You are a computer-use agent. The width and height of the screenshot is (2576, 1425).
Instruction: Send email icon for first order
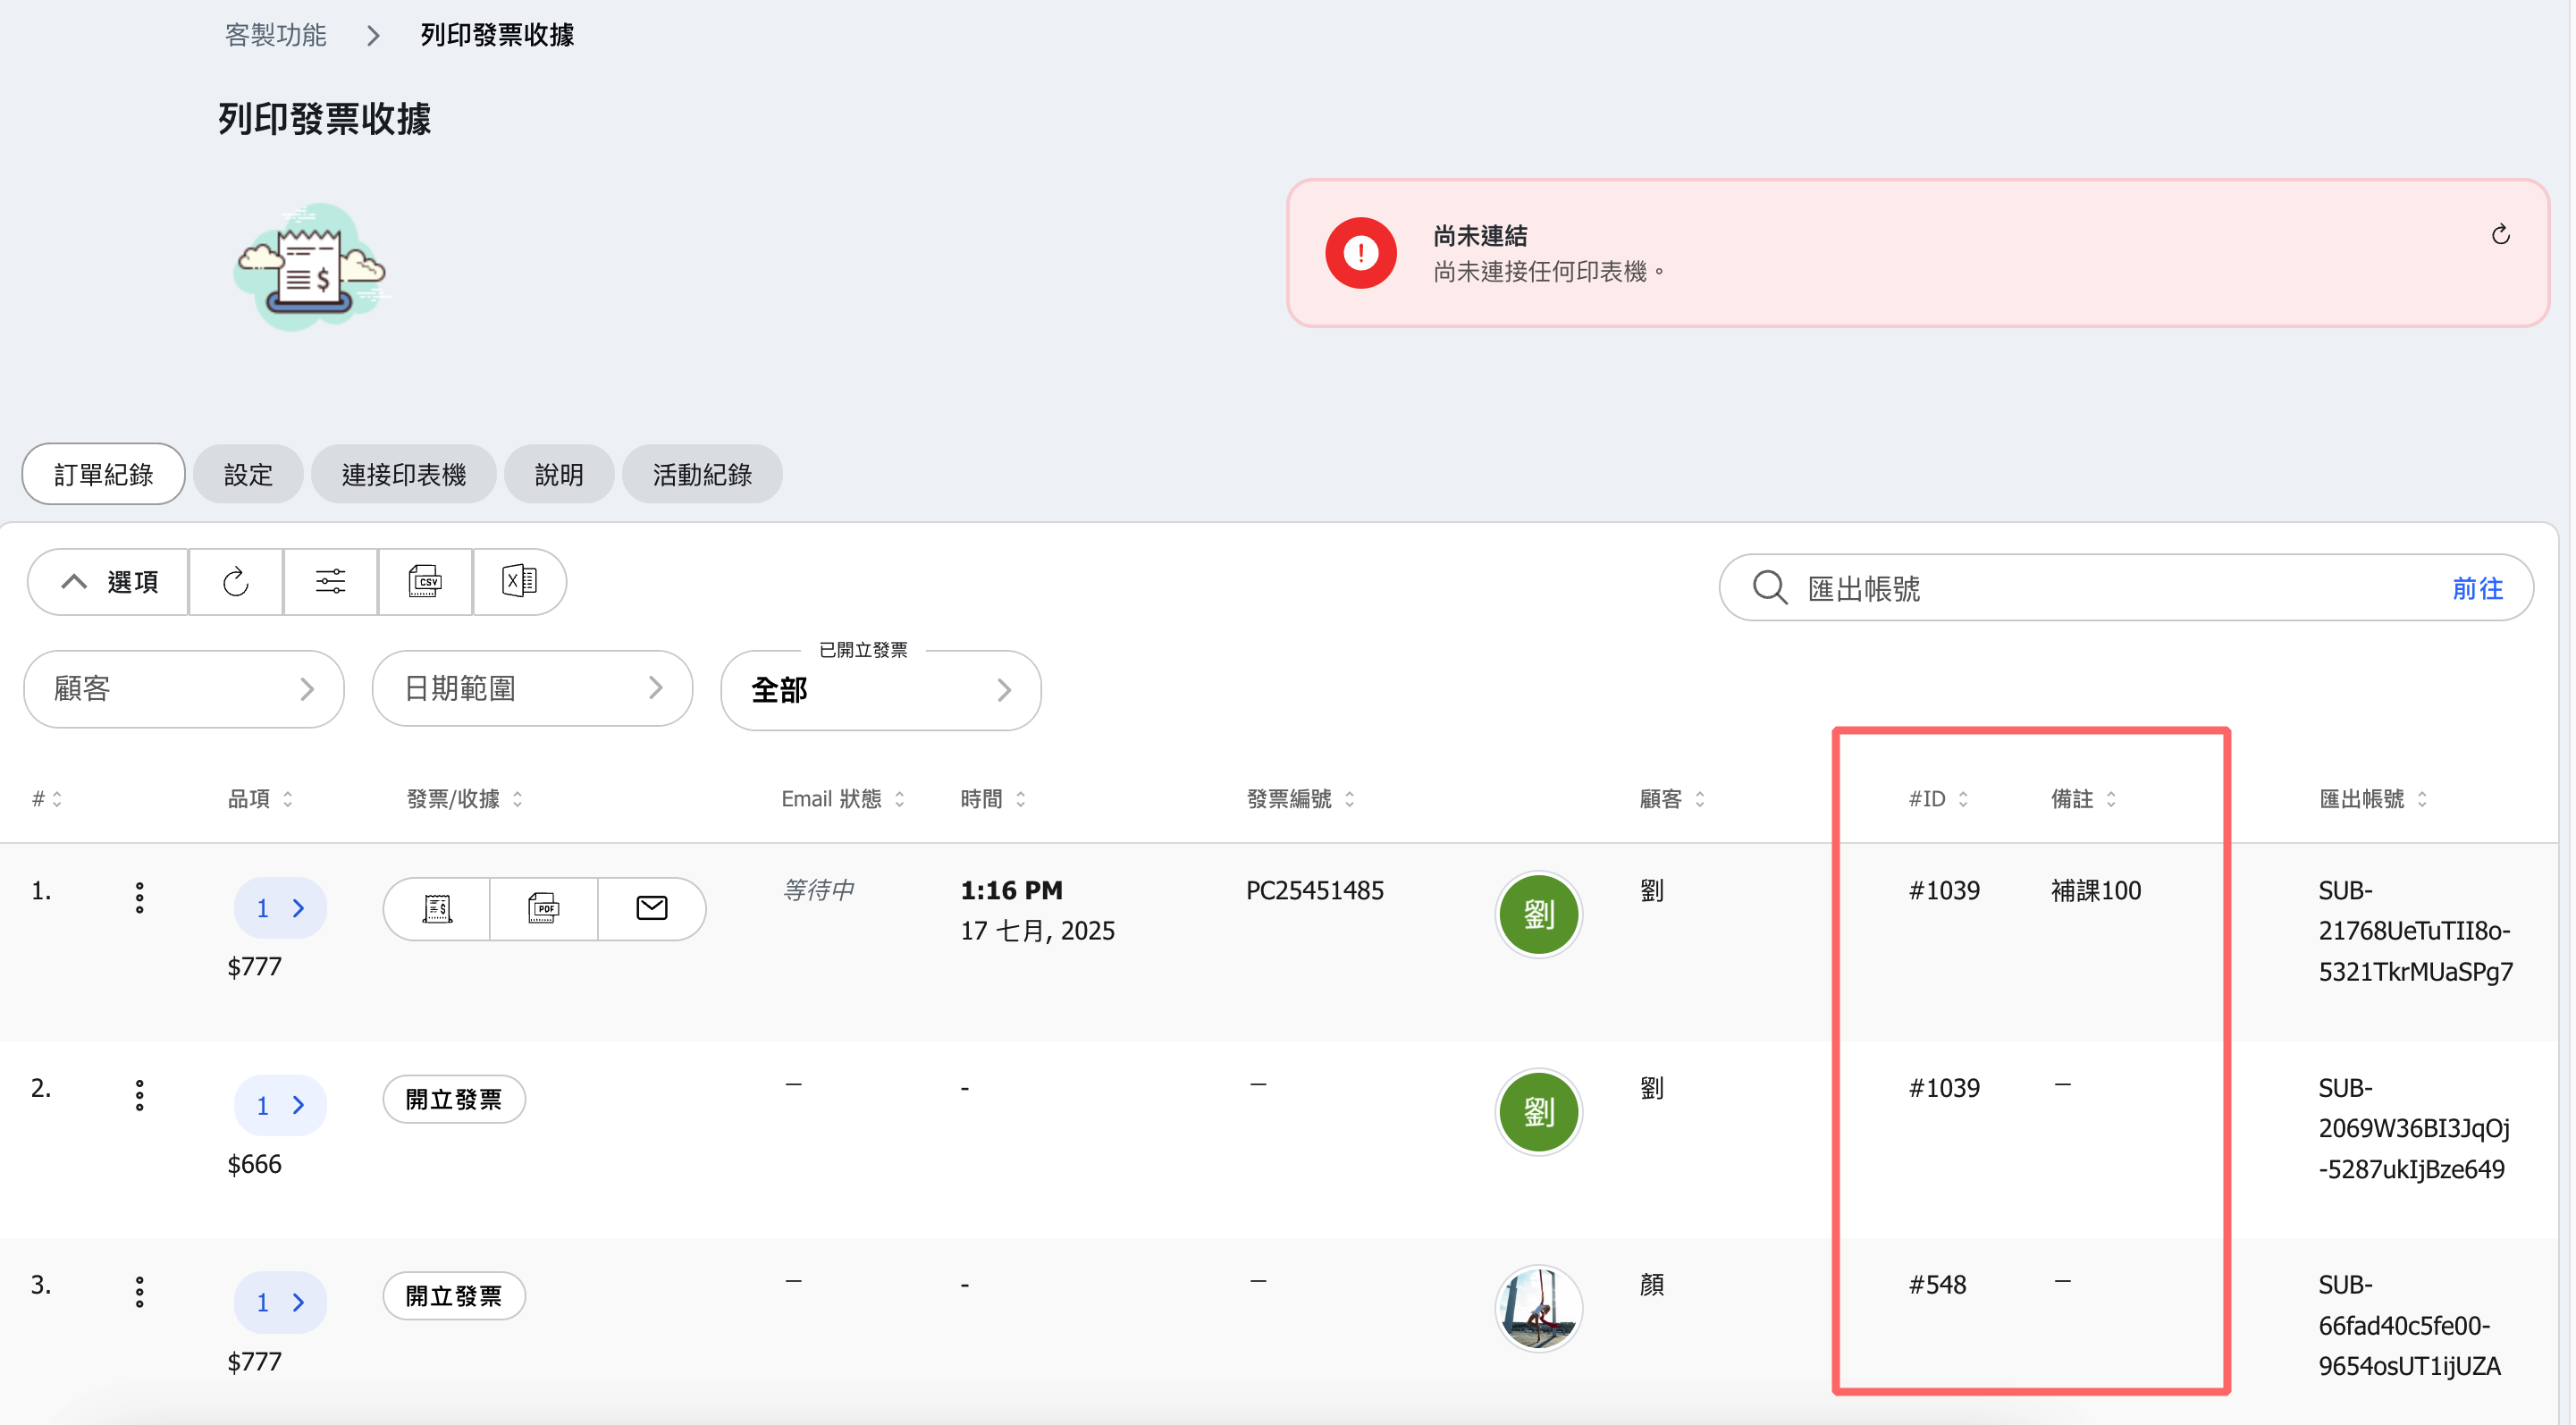coord(652,908)
